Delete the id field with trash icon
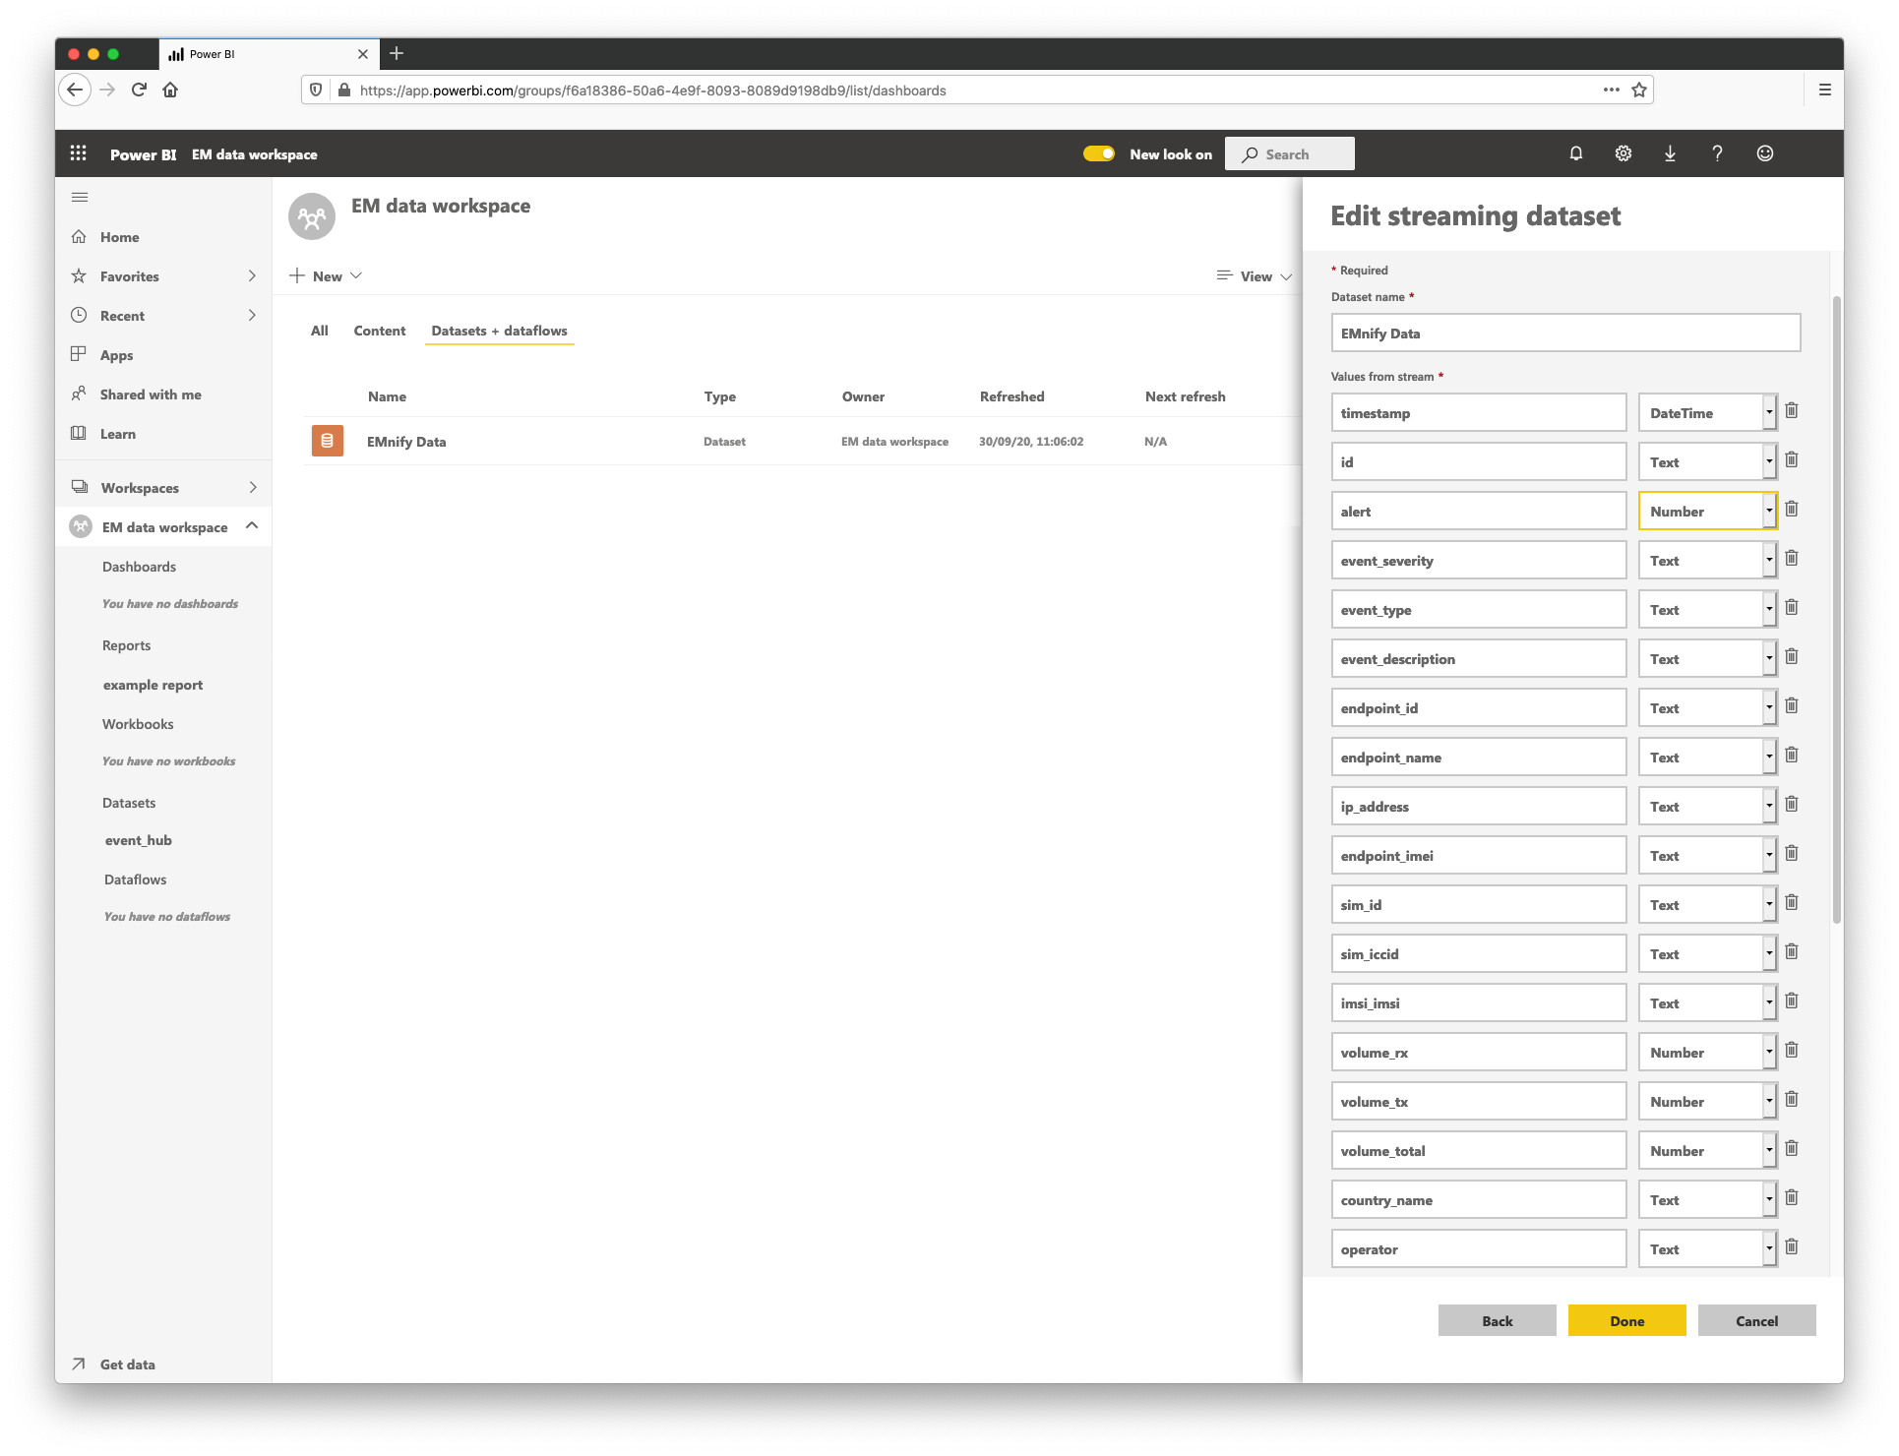 point(1792,460)
